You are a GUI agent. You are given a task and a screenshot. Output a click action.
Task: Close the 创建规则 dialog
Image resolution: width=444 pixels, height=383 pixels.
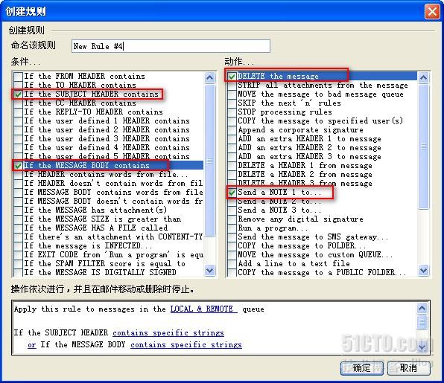pyautogui.click(x=432, y=12)
